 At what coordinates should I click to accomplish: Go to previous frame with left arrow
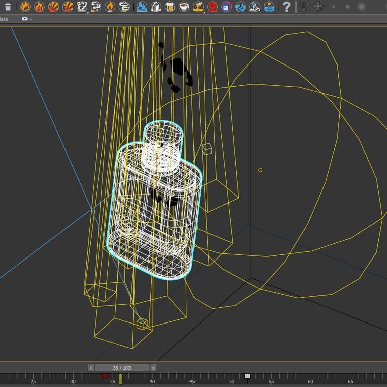coord(91,368)
